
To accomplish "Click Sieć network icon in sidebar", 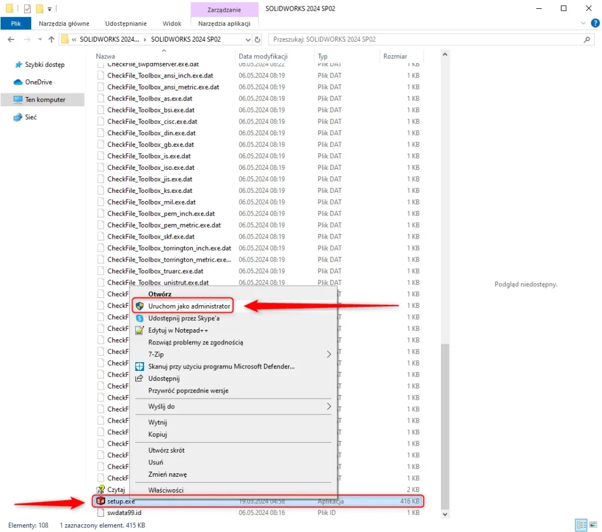I will coord(18,116).
